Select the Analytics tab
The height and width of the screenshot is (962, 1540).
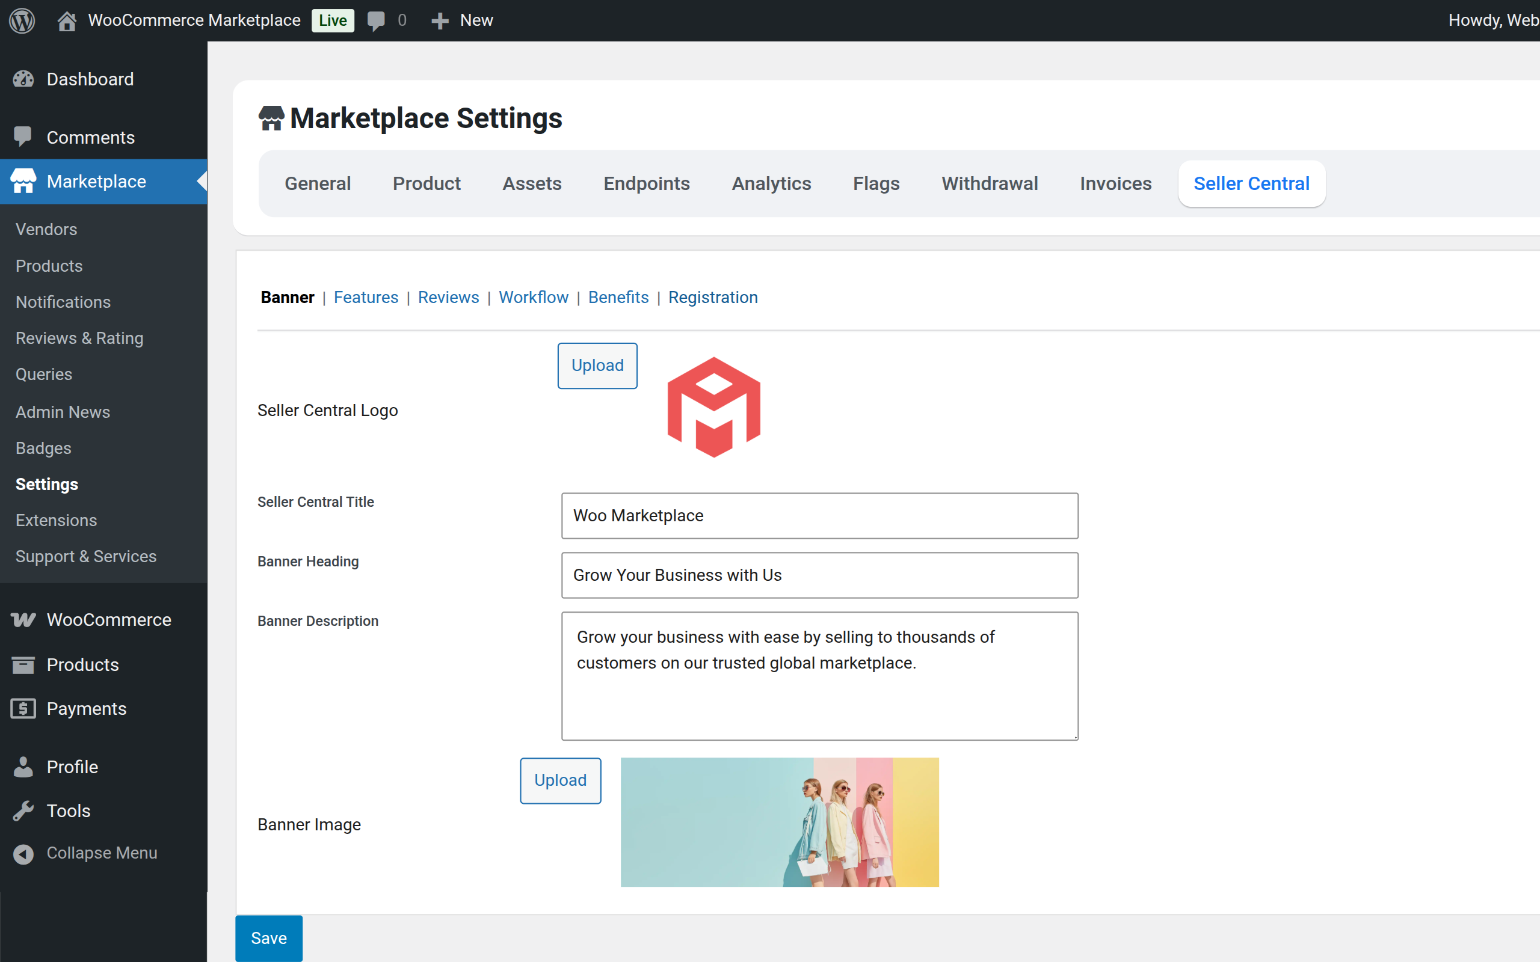(771, 183)
